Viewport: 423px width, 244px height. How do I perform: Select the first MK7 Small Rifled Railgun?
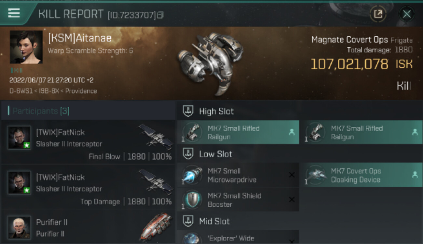tap(238, 132)
